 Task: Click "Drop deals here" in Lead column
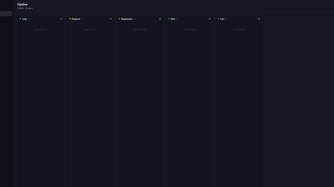coord(41,30)
